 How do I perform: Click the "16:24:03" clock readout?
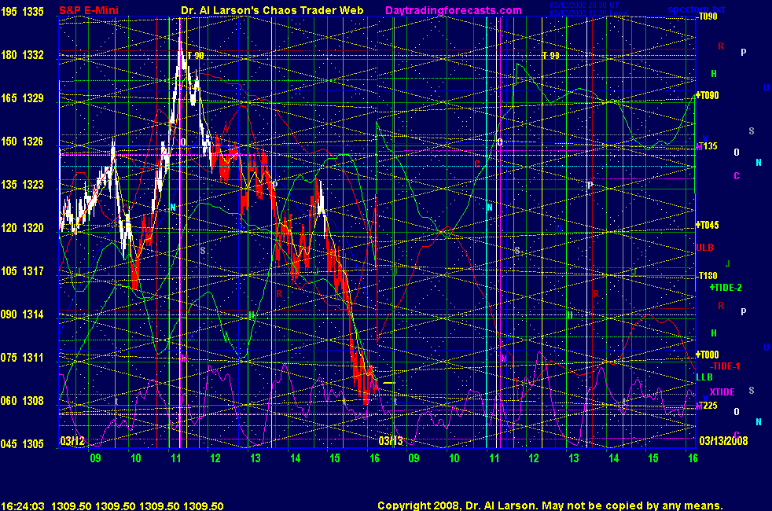pyautogui.click(x=23, y=506)
